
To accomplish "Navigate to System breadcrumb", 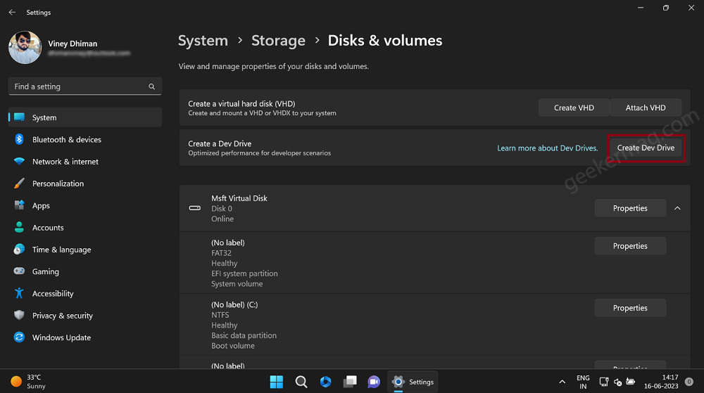I will point(203,41).
